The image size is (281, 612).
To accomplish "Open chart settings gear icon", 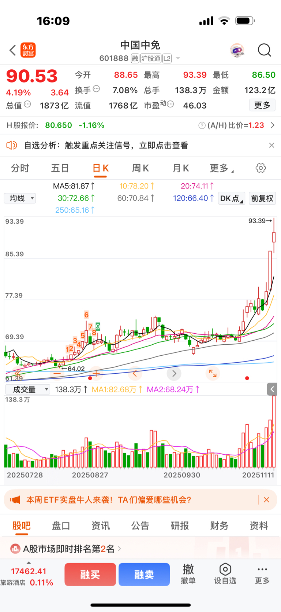I will [261, 168].
